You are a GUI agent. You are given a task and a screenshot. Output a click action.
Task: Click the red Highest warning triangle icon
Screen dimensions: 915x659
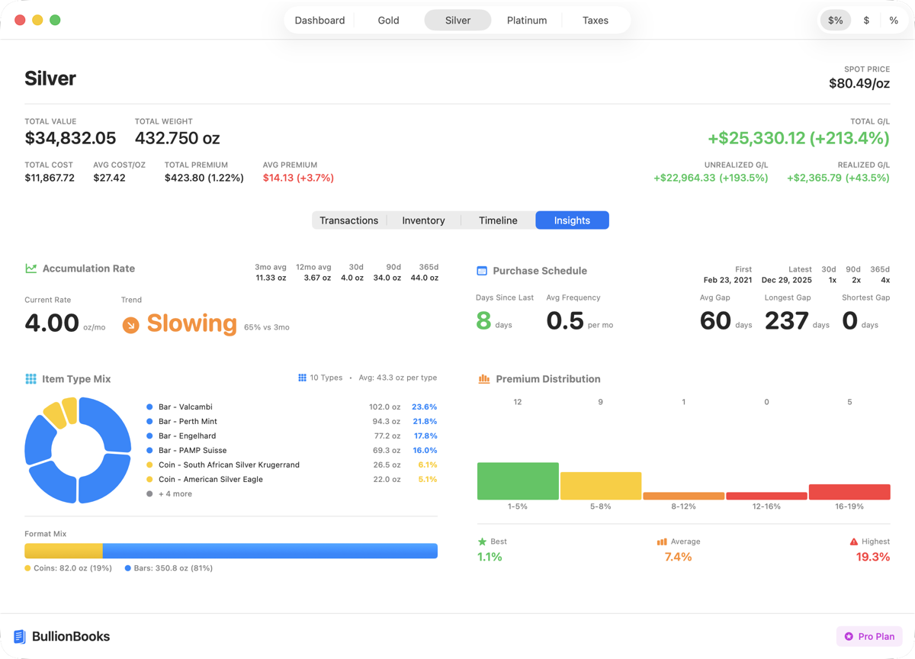tap(853, 542)
